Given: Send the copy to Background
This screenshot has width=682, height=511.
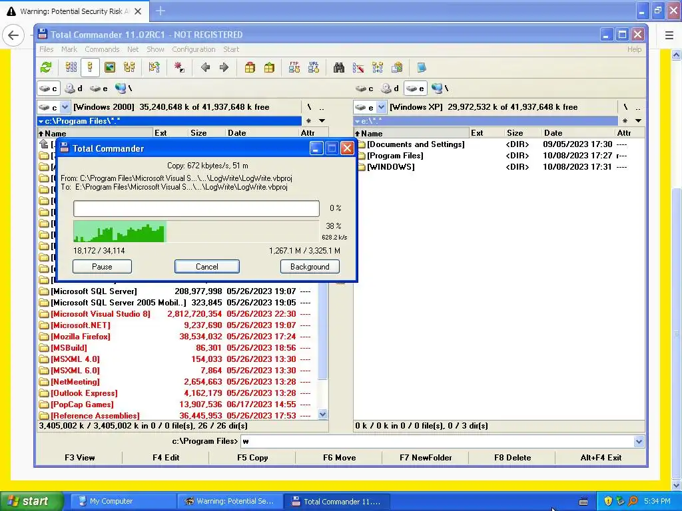Looking at the screenshot, I should [310, 266].
